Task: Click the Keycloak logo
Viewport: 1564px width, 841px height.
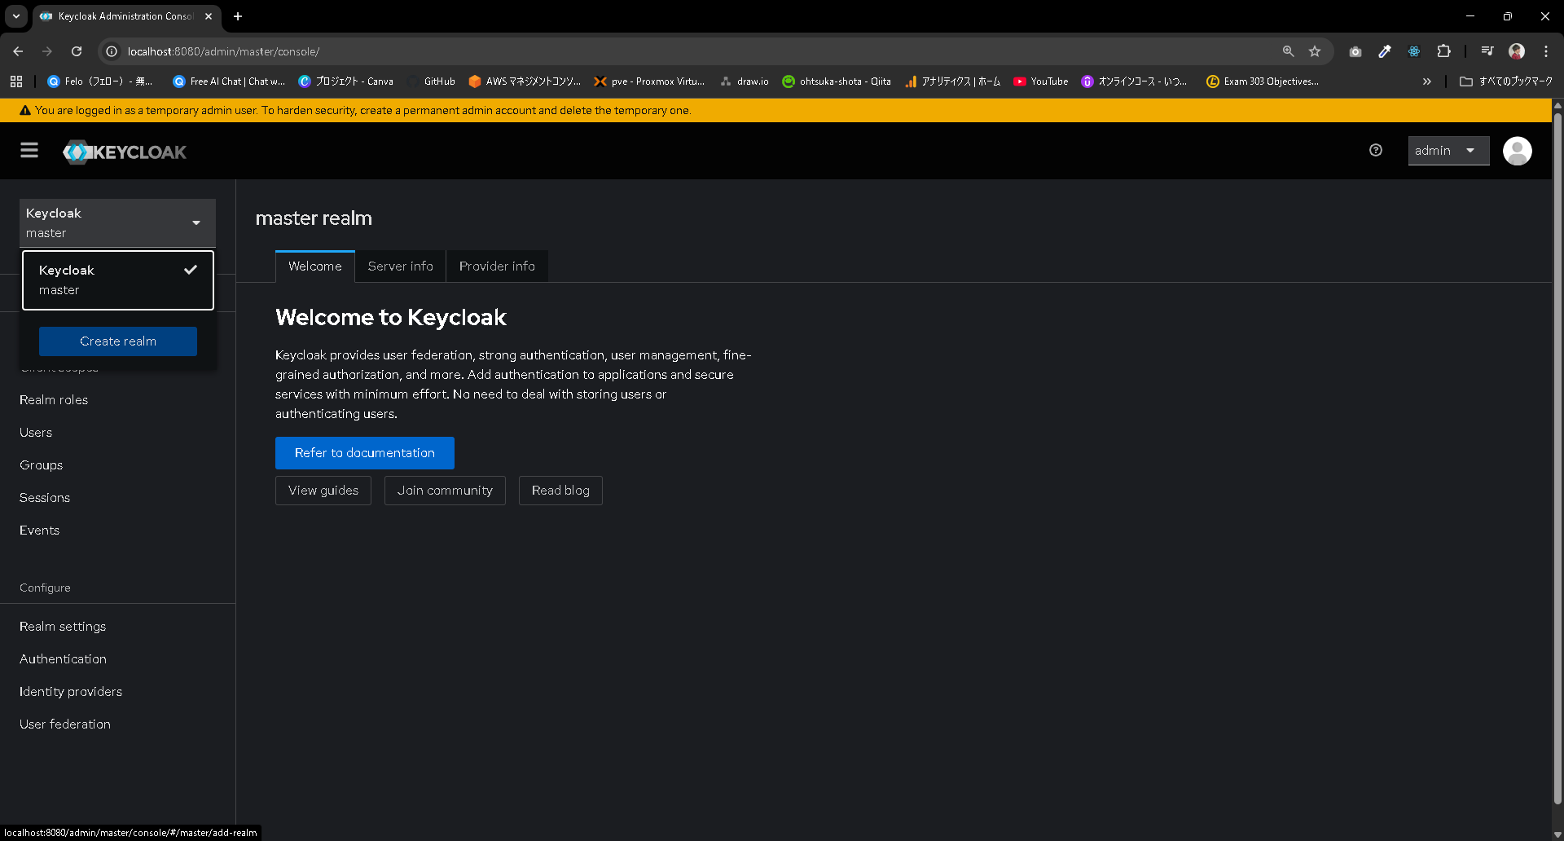Action: coord(125,152)
